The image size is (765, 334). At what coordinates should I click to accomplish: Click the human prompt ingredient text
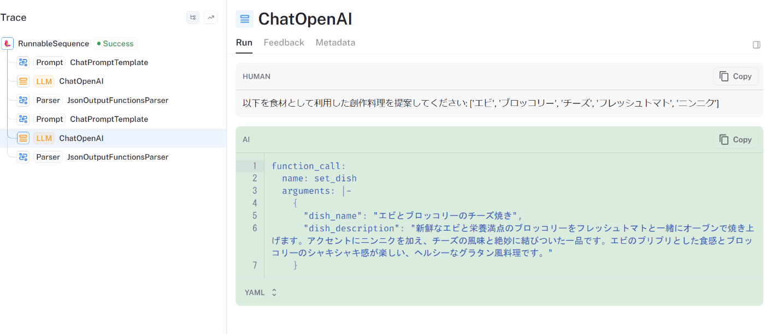coord(481,103)
